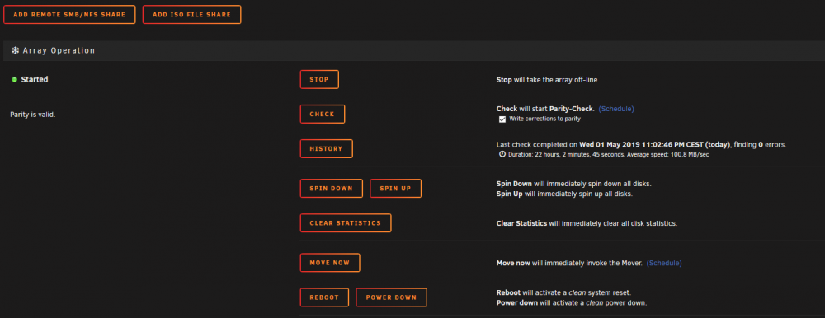Toggle the Write corrections to parity checkbox
This screenshot has width=825, height=318.
(502, 119)
